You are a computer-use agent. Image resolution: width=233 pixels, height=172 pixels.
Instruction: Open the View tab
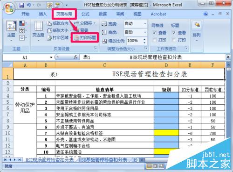coord(137,14)
